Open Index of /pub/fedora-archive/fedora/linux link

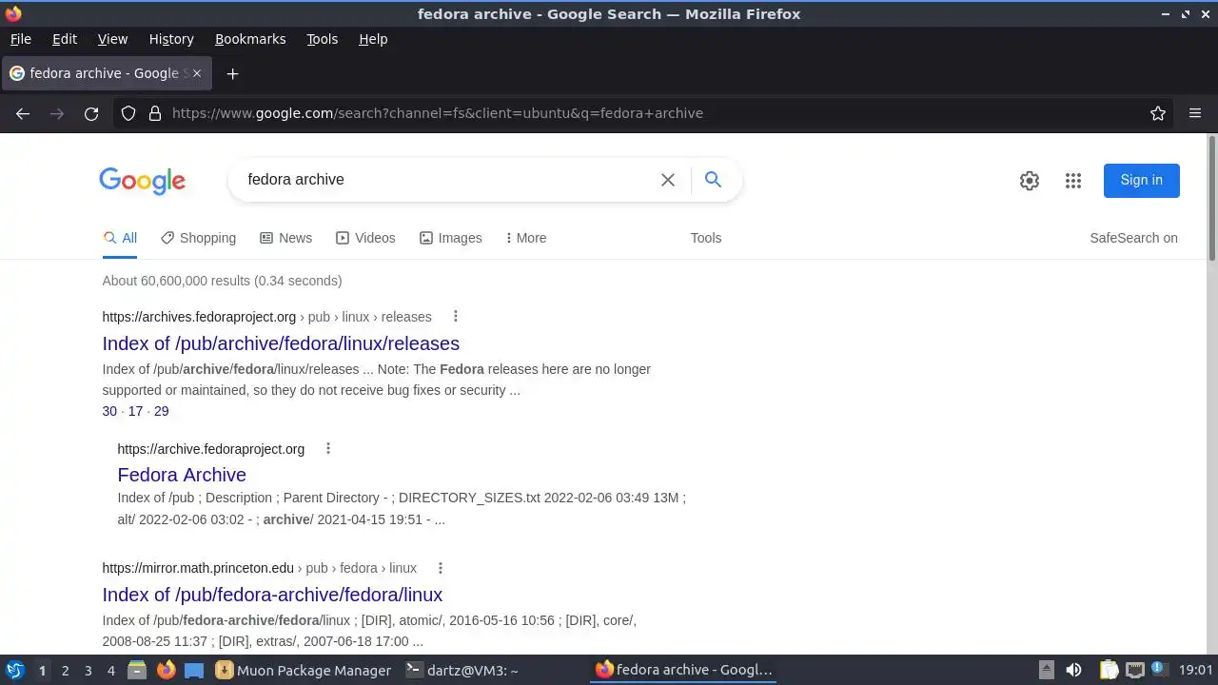pos(272,595)
